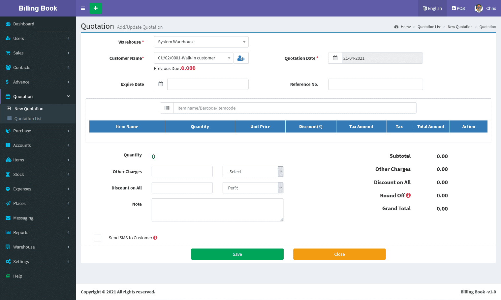Viewport: 501px width, 300px height.
Task: Click the green Save button
Action: coord(237,254)
